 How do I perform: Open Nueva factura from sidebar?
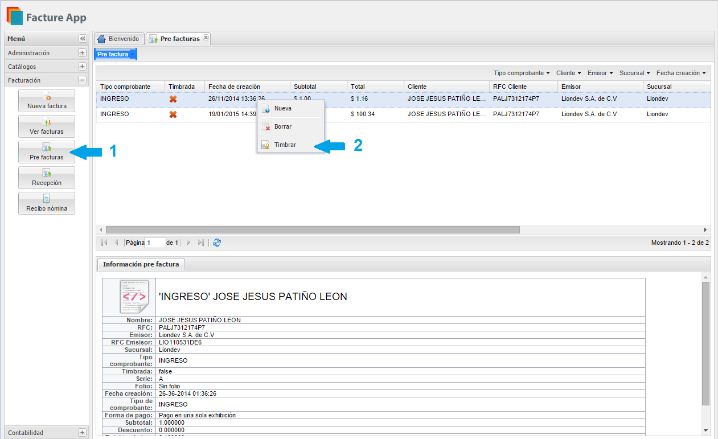pyautogui.click(x=47, y=101)
